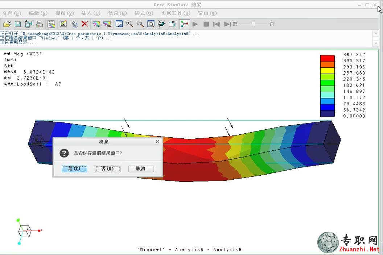
Task: Click the legend maximum value 367.242
Action: click(x=354, y=55)
